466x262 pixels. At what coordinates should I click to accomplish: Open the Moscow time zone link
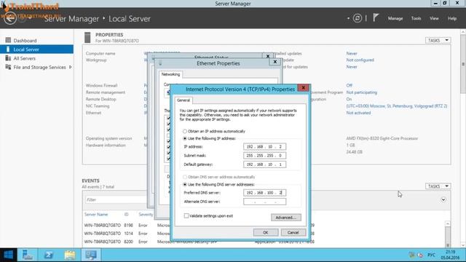coord(396,106)
